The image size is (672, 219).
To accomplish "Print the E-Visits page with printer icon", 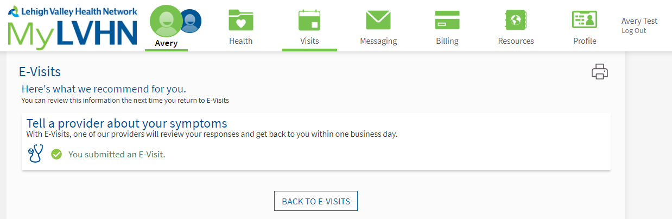I will click(x=600, y=72).
